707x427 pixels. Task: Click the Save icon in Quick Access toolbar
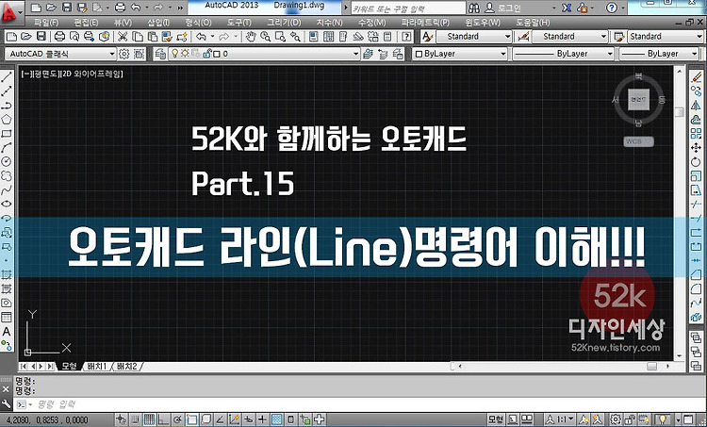(x=66, y=8)
